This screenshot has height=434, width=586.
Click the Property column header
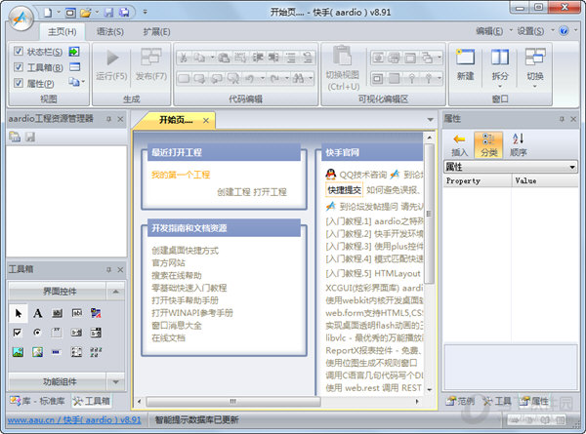pos(478,180)
